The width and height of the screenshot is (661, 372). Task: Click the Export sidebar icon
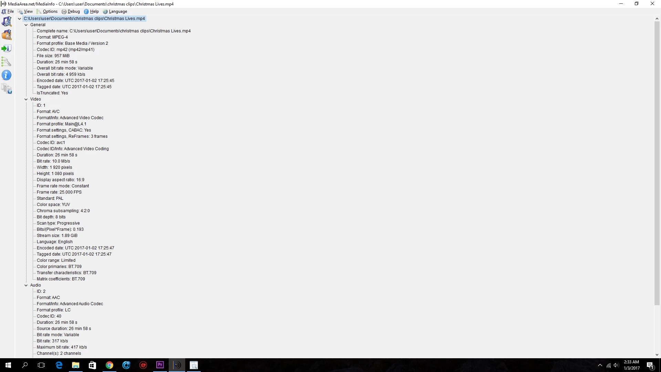coord(7,48)
